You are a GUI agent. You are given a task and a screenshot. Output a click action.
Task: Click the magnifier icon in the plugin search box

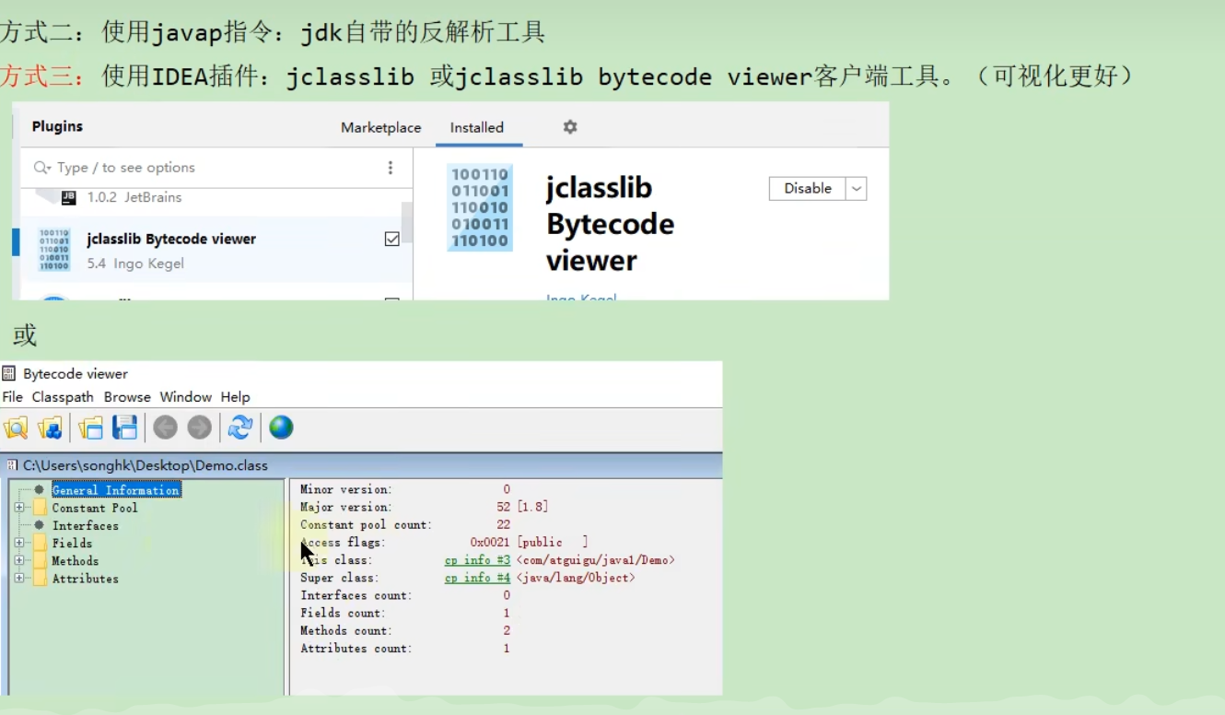(x=42, y=168)
